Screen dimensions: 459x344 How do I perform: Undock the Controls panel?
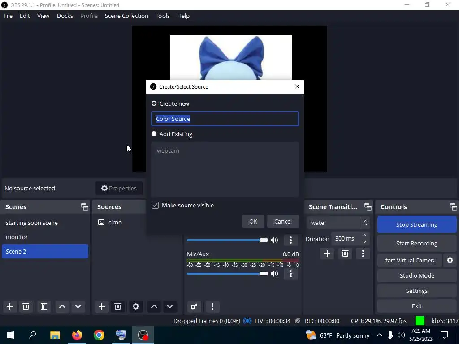click(x=454, y=207)
